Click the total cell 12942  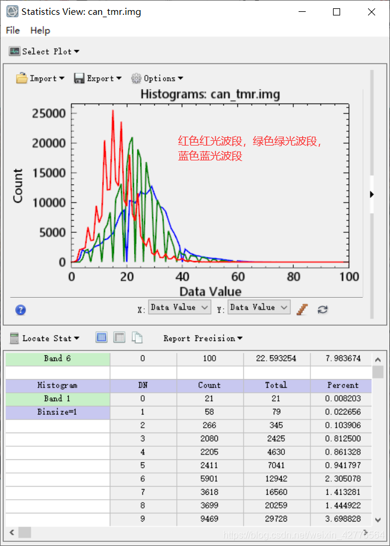click(277, 479)
